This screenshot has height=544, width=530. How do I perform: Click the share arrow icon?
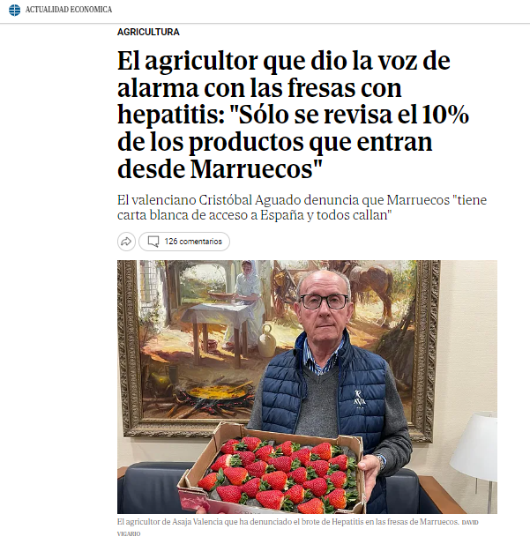point(126,242)
